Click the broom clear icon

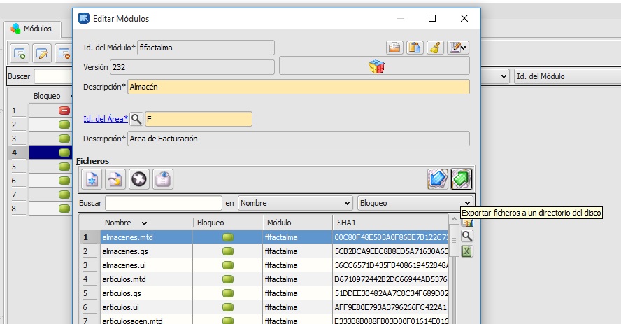[435, 48]
